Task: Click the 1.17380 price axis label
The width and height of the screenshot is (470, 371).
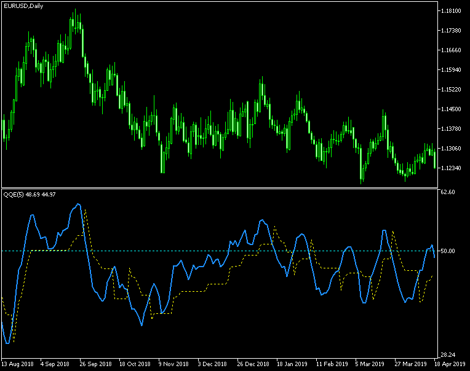Action: tap(451, 31)
